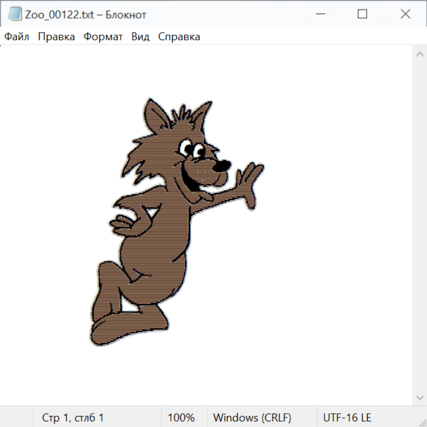The width and height of the screenshot is (427, 427).
Task: Click the UTF-16 LE encoding indicator
Action: pos(347,418)
